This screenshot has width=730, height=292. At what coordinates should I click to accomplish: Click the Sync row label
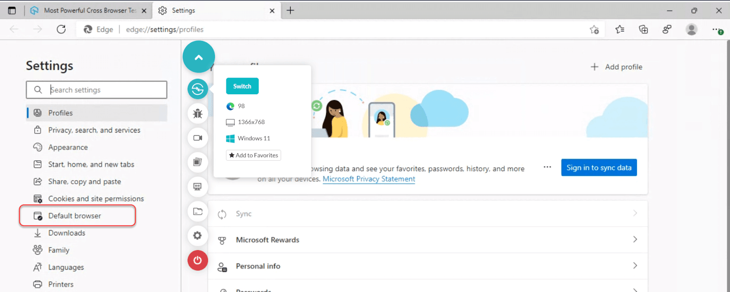click(x=244, y=214)
